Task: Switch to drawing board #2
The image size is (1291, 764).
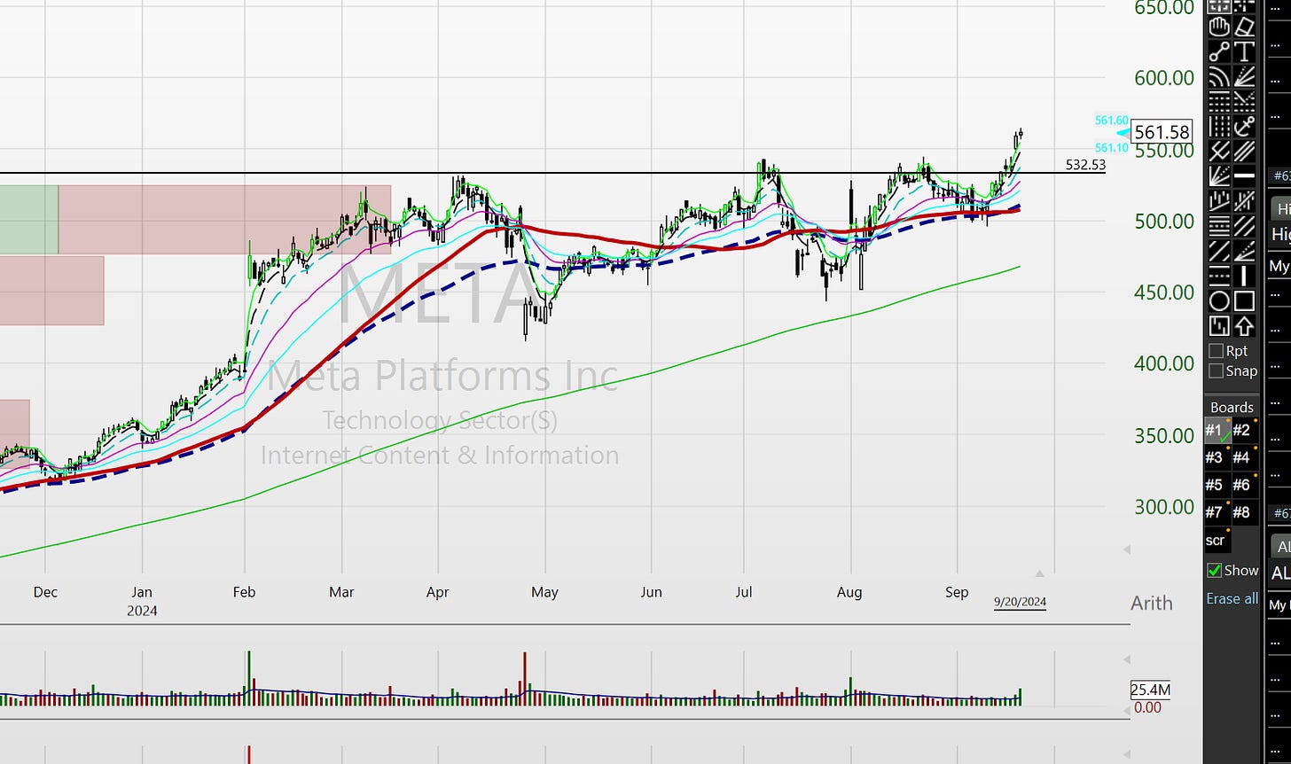Action: click(x=1244, y=431)
